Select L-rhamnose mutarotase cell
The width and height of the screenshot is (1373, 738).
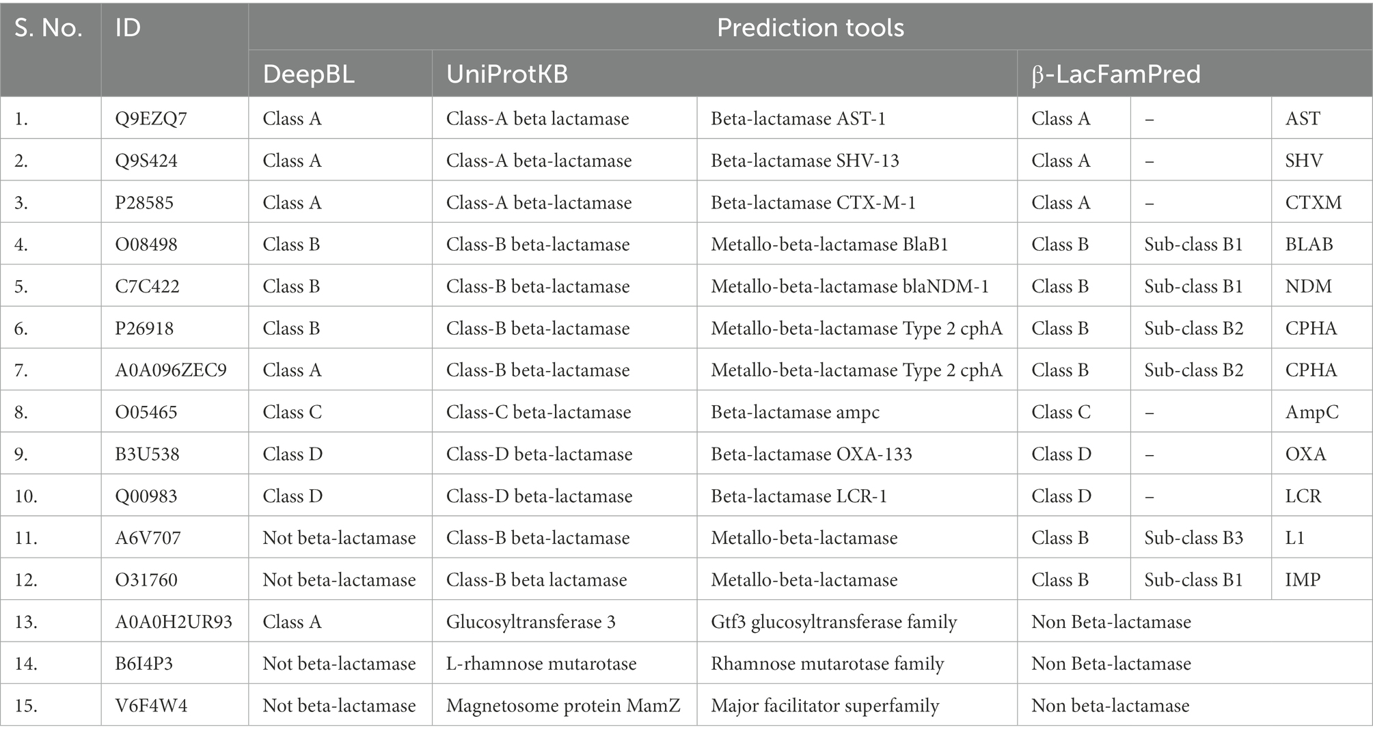(x=565, y=664)
